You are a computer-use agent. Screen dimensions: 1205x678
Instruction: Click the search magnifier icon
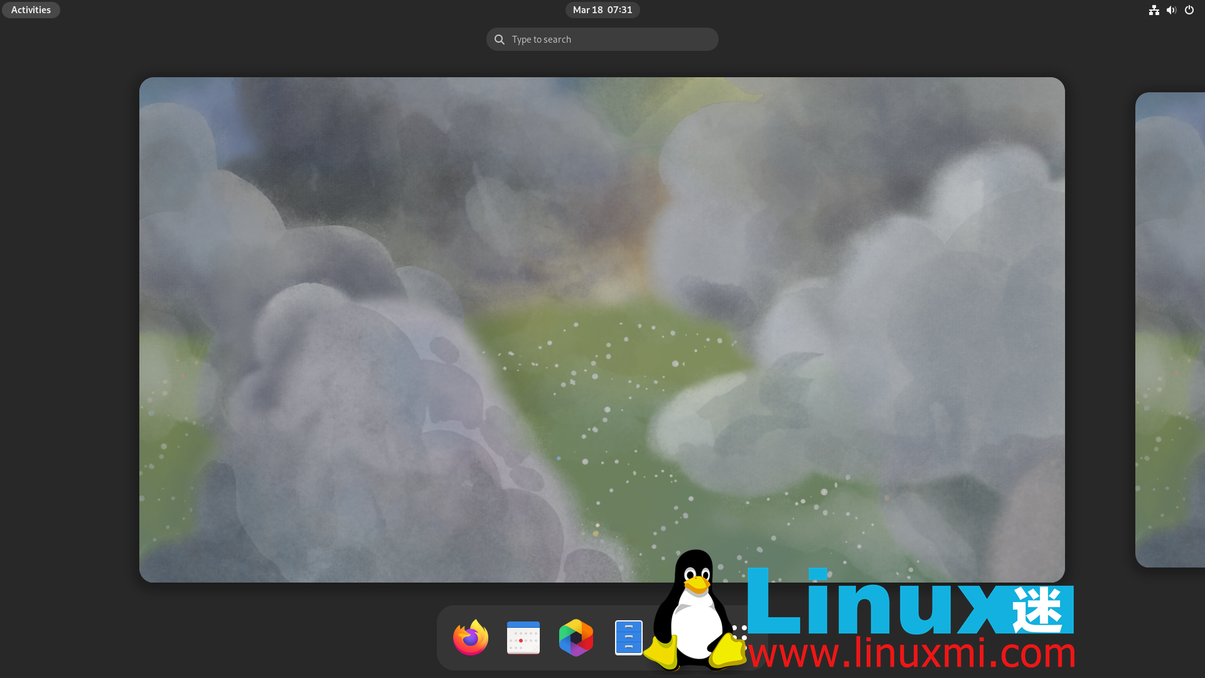[x=500, y=40]
